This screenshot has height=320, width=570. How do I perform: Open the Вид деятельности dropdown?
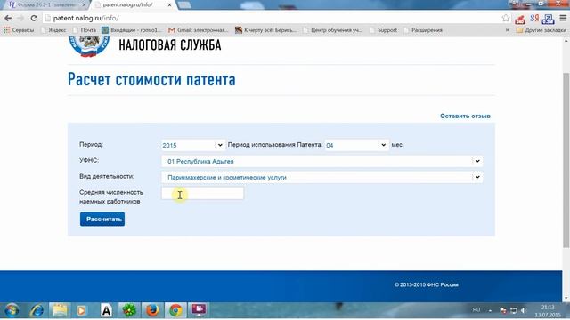pos(322,177)
